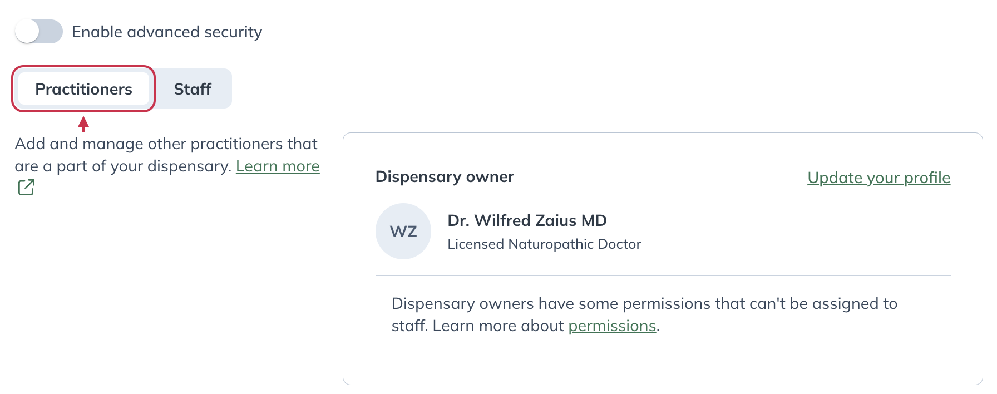
Task: Follow the Learn more link about practitioners
Action: click(278, 166)
